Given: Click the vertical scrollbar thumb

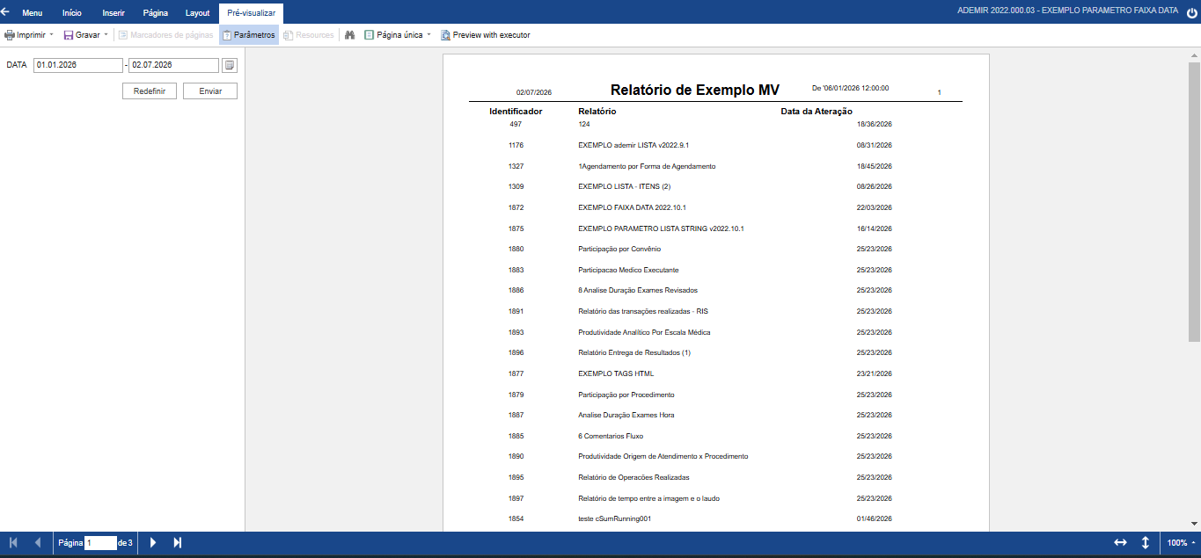Looking at the screenshot, I should click(1194, 201).
